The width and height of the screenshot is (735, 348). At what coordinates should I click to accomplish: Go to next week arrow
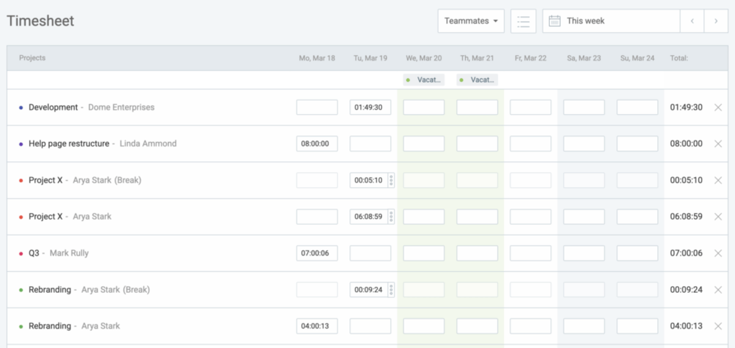pyautogui.click(x=716, y=21)
